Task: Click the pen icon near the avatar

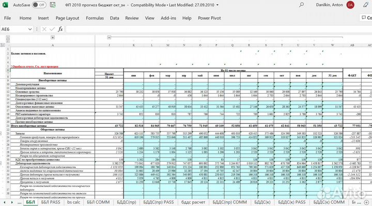Action: click(x=366, y=5)
